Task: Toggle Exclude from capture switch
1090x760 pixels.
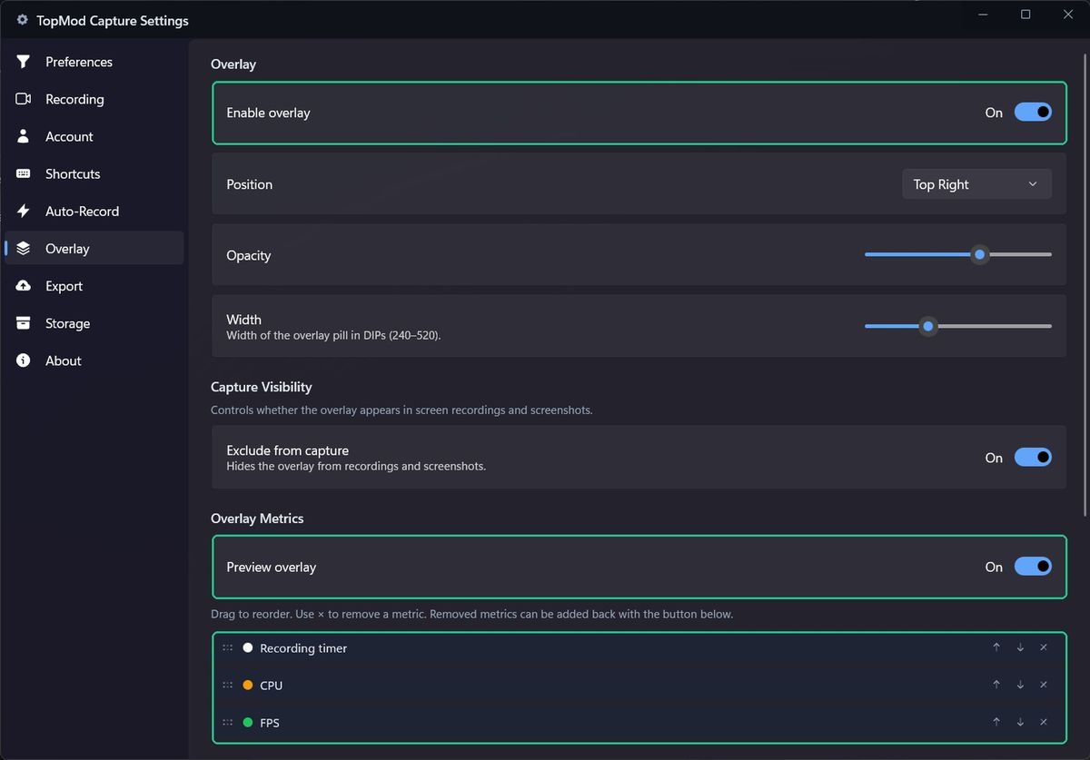Action: point(1033,457)
